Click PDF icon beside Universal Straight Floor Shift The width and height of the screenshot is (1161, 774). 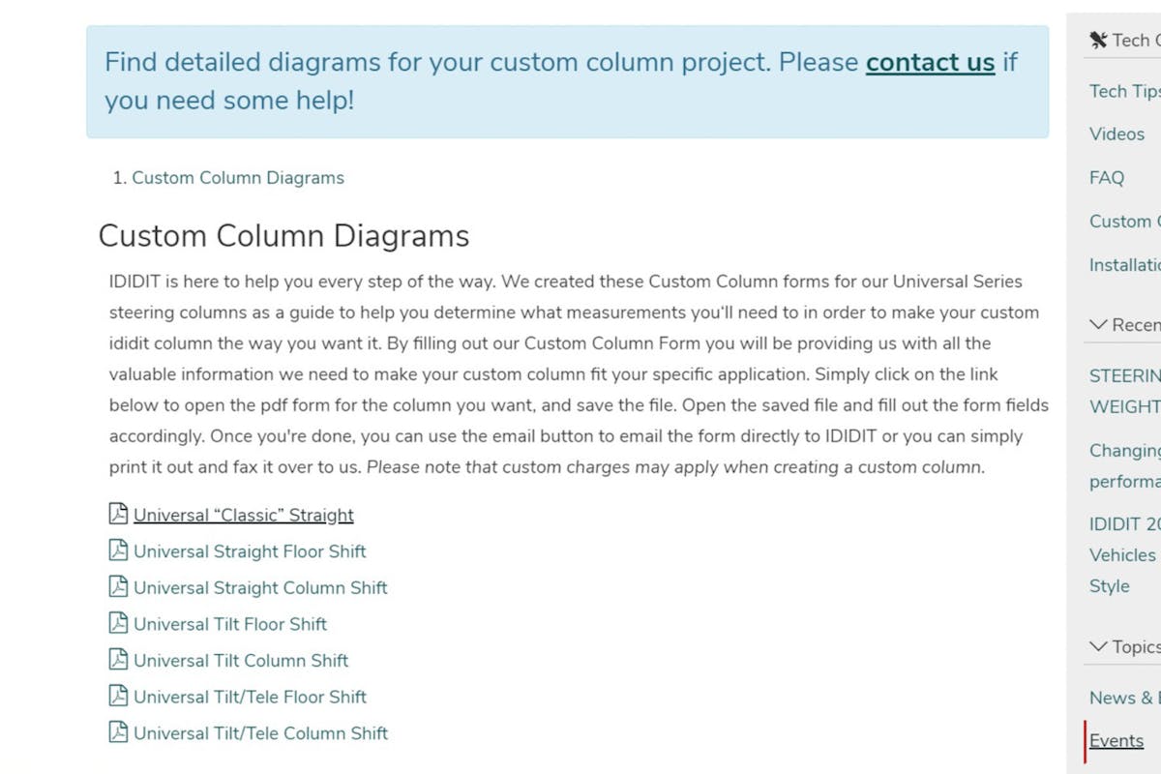click(x=118, y=551)
